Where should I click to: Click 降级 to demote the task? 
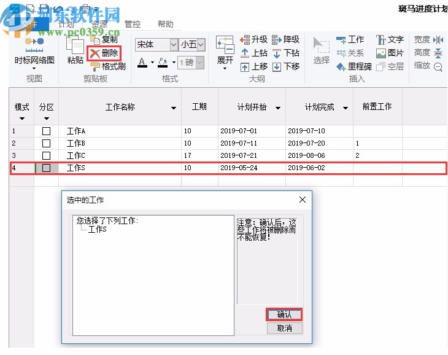pyautogui.click(x=285, y=39)
